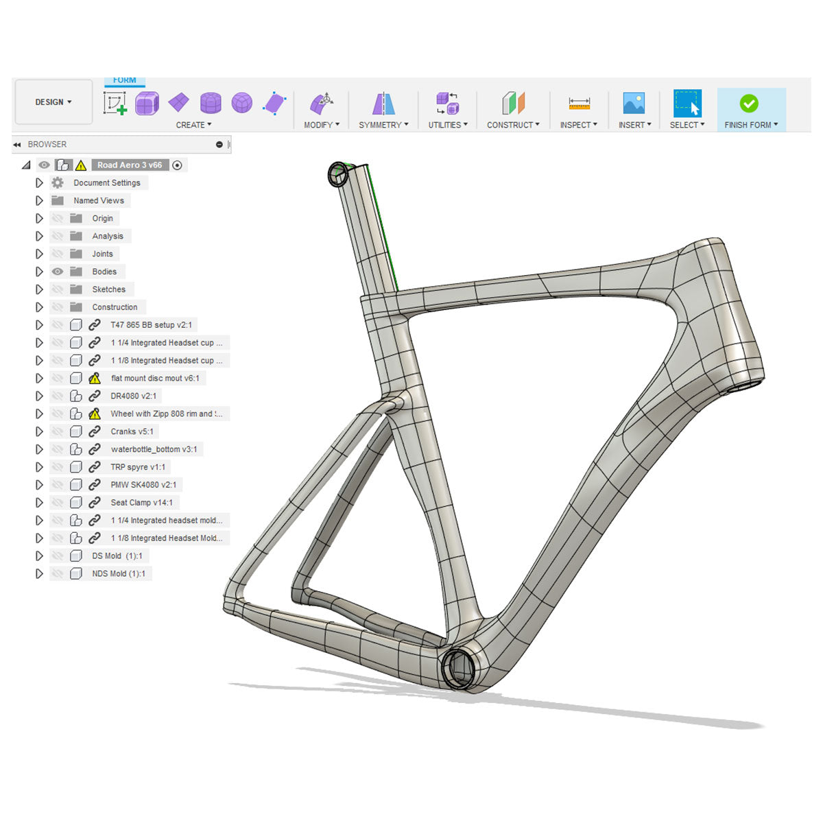823x823 pixels.
Task: Open the Design workspace dropdown
Action: click(x=53, y=102)
